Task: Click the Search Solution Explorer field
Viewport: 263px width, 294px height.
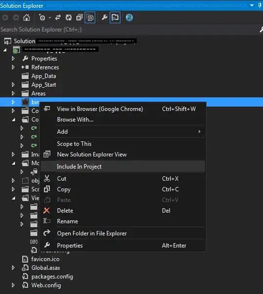Action: (x=129, y=30)
